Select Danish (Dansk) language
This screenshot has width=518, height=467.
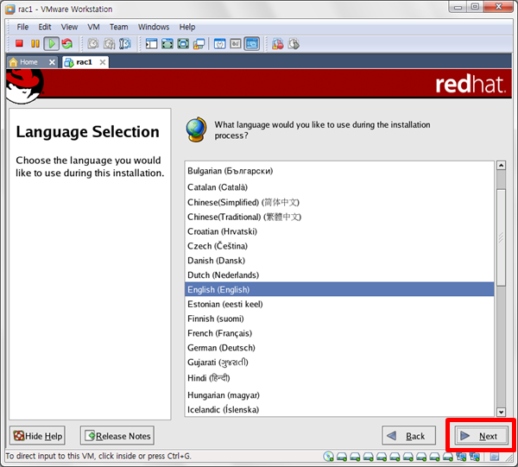click(339, 260)
